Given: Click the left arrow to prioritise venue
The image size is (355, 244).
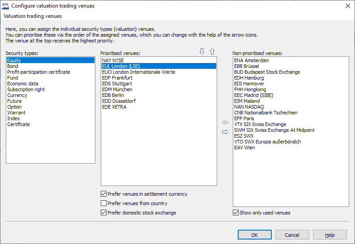Looking at the screenshot, I should (x=225, y=122).
